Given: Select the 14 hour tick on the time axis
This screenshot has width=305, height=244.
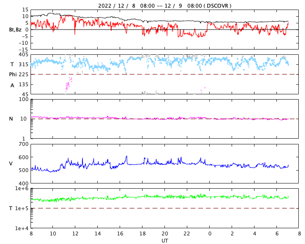Looking at the screenshot, I should [x=98, y=234].
